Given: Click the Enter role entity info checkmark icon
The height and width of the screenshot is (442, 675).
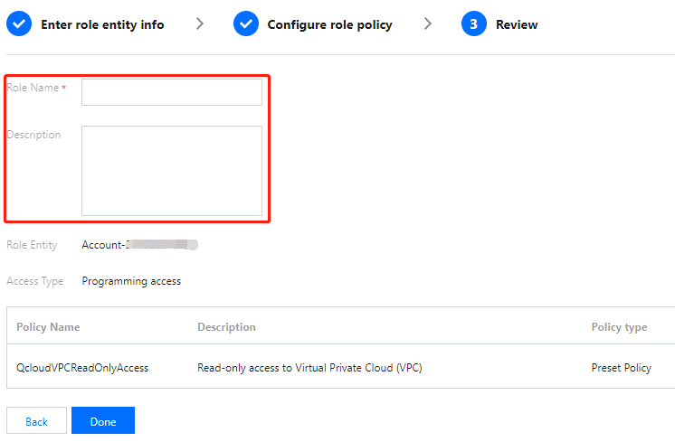Looking at the screenshot, I should click(19, 24).
